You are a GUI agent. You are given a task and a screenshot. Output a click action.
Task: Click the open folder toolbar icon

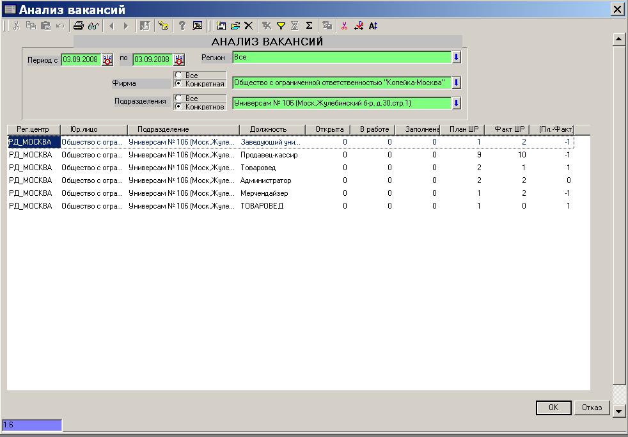(x=235, y=26)
